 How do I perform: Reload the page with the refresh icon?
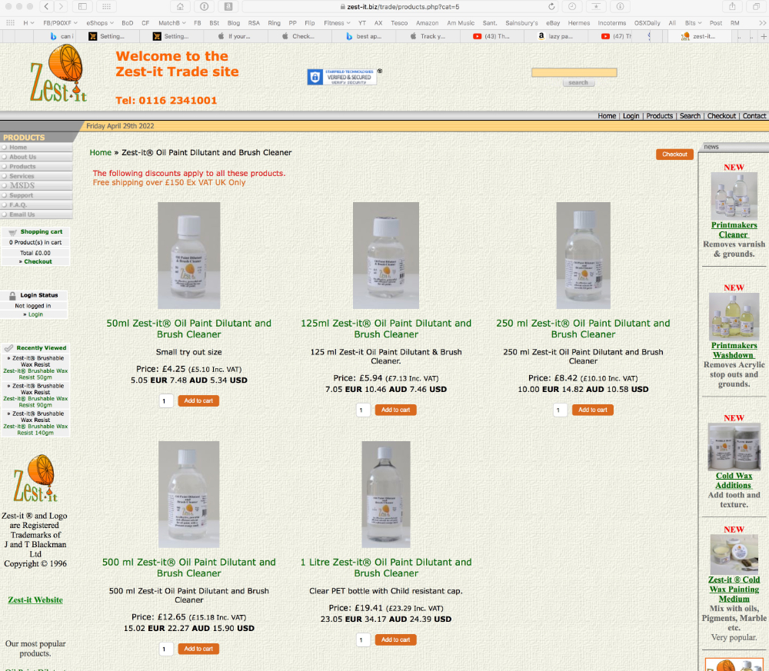551,6
